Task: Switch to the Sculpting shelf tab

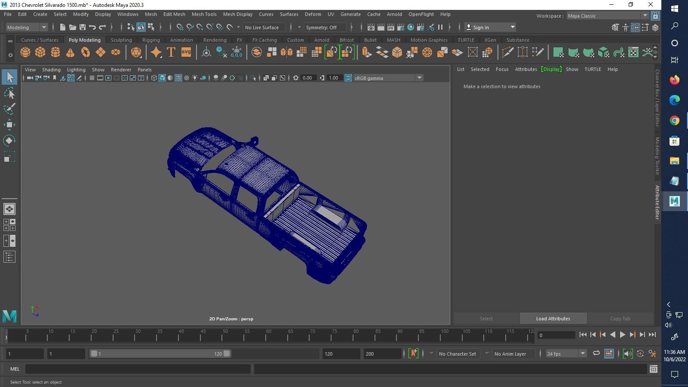Action: 121,40
